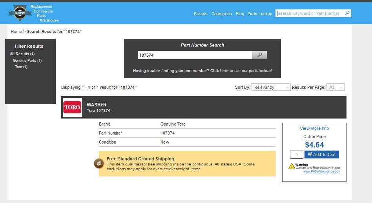
Task: Filter by Genuine Parts (1)
Action: (27, 61)
